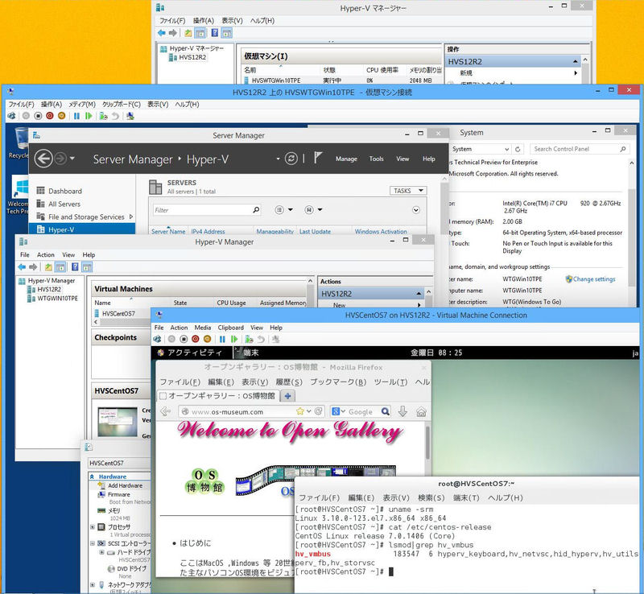Click the help icon in English Hyper-V Manager toolbar
The image size is (644, 594).
(75, 267)
